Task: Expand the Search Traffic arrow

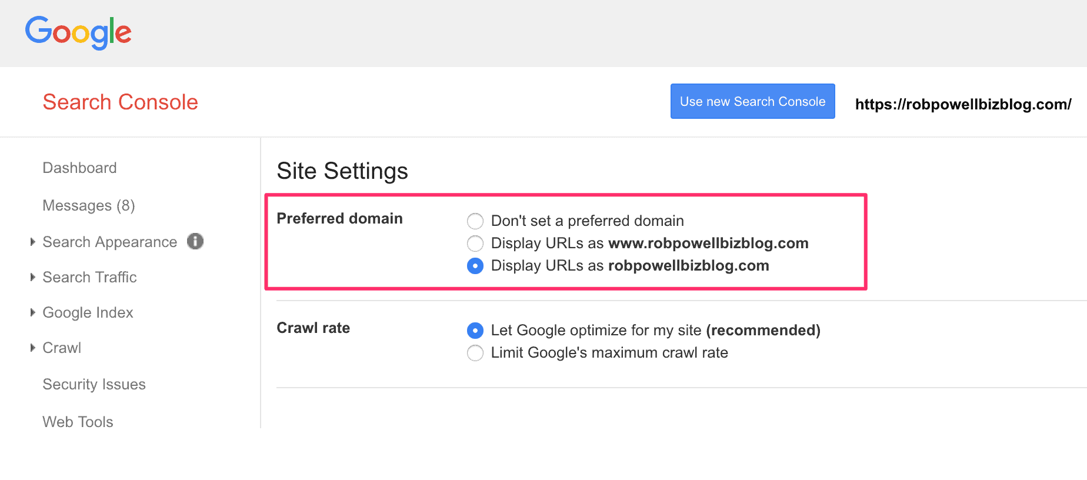Action: click(33, 277)
